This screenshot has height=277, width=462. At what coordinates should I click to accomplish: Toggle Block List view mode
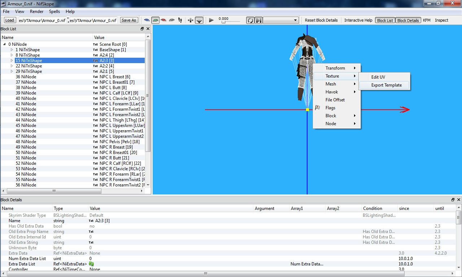click(385, 20)
